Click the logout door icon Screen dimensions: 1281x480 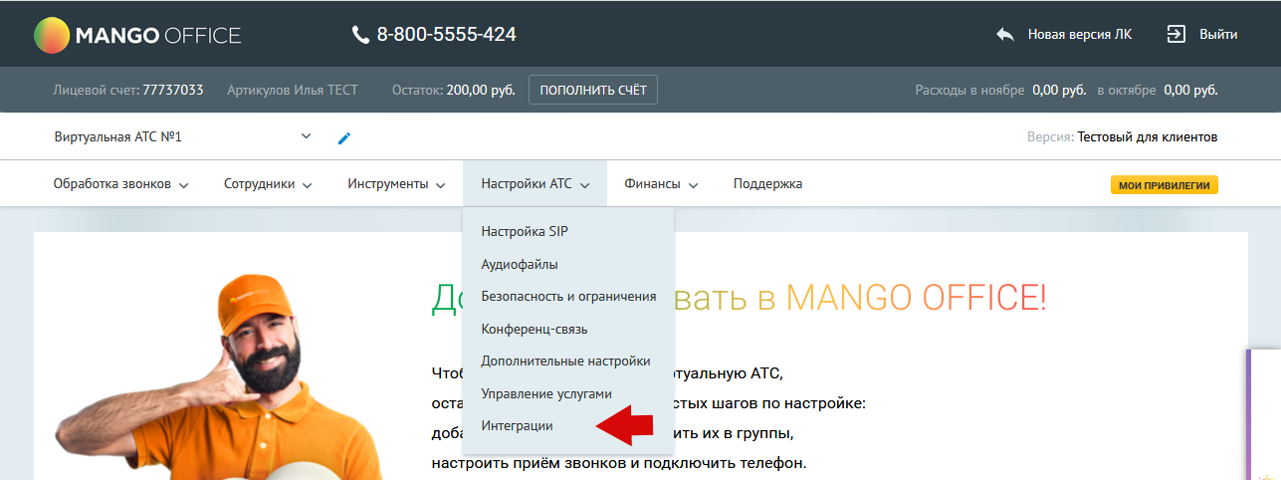pyautogui.click(x=1176, y=34)
